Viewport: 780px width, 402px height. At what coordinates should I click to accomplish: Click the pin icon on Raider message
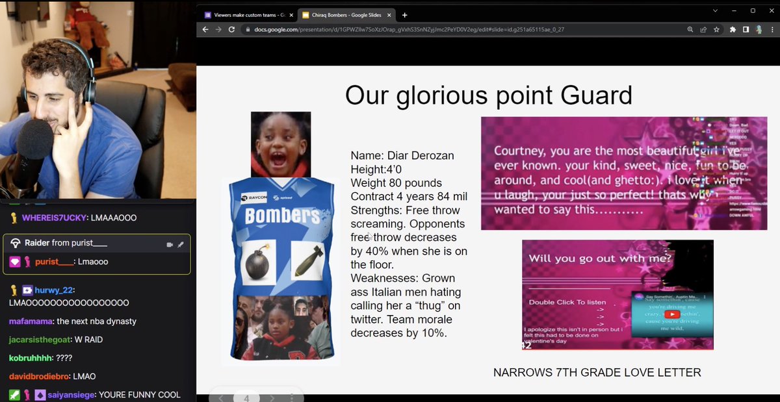pos(181,244)
